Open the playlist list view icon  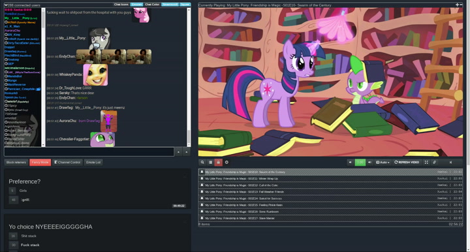click(x=210, y=163)
